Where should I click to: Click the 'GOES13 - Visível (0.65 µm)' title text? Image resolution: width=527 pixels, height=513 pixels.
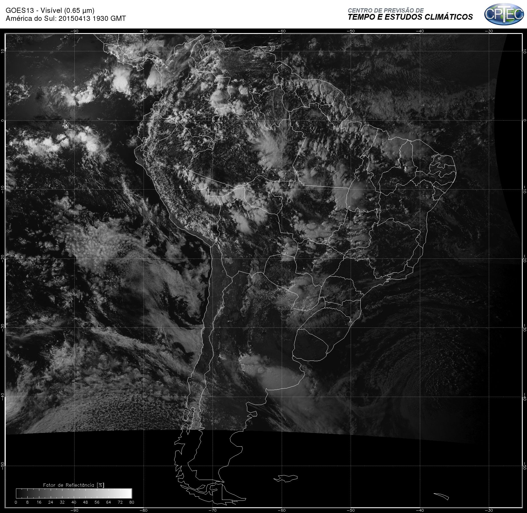point(50,11)
